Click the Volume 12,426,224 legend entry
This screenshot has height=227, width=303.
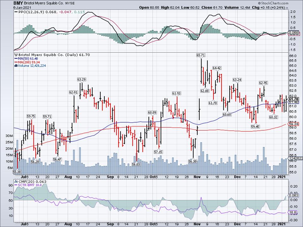[x=32, y=66]
